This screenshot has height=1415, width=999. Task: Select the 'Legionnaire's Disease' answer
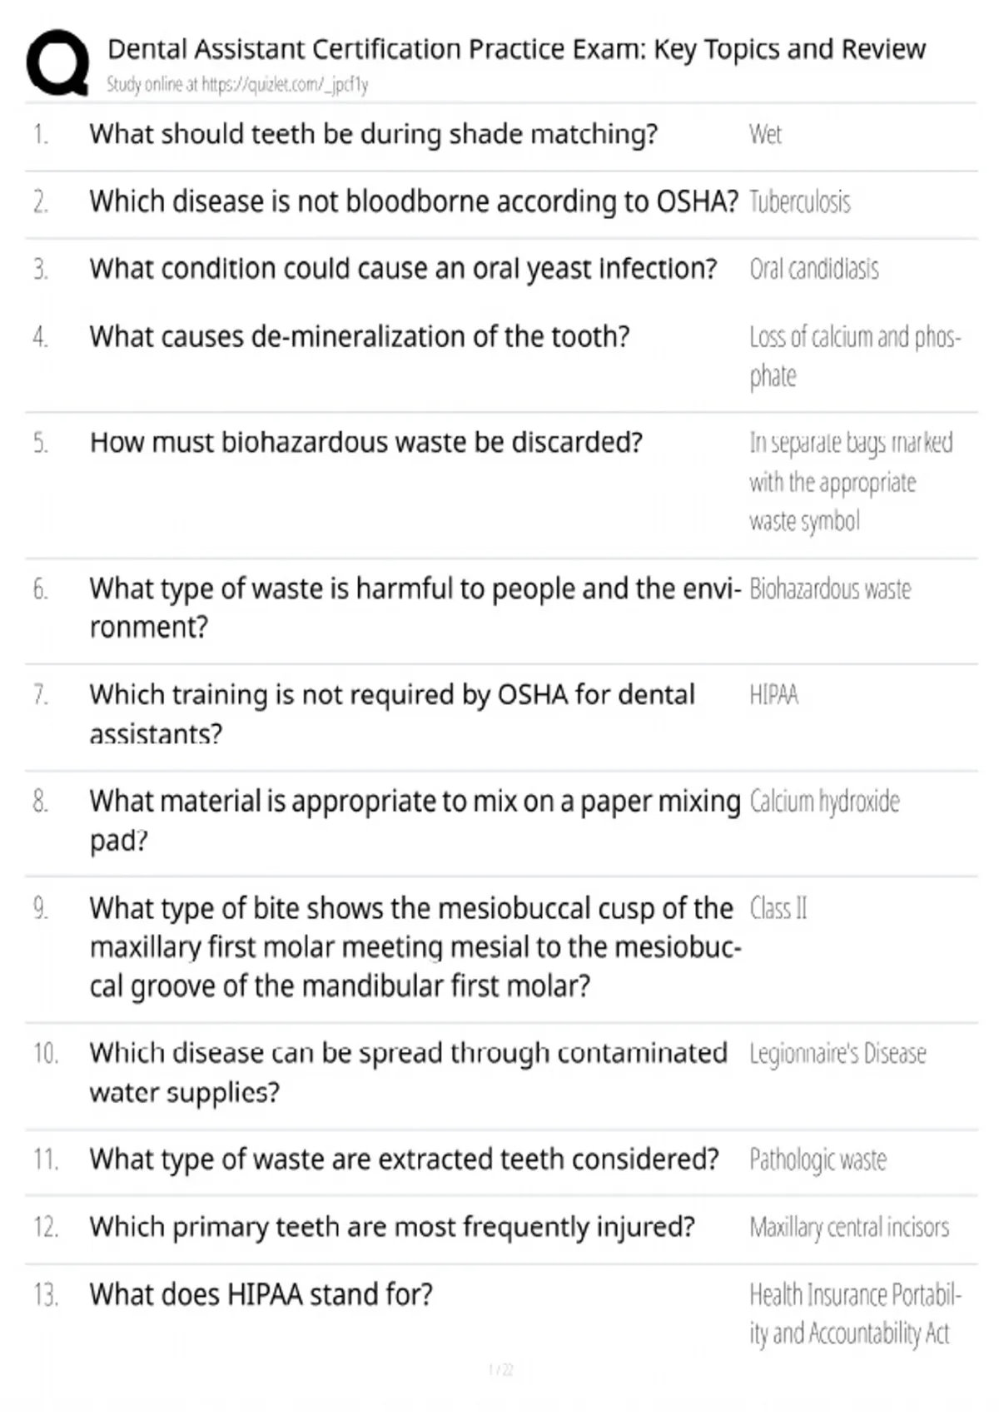tap(837, 1054)
